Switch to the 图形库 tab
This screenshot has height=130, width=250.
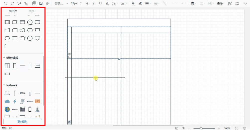[x=13, y=11]
